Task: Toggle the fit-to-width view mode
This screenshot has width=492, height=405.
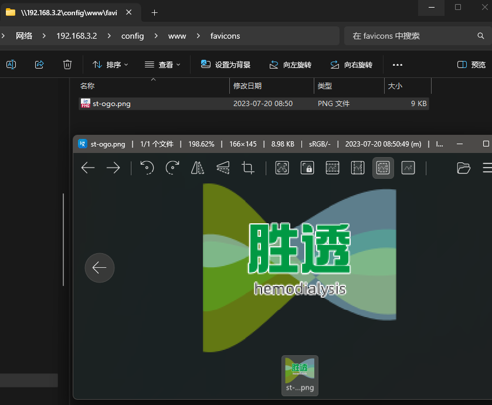Action: pos(332,168)
